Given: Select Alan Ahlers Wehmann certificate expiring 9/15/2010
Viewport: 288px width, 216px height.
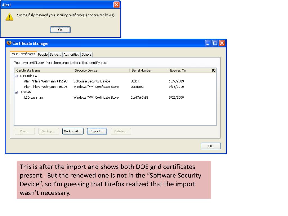Looking at the screenshot, I should tap(115, 87).
